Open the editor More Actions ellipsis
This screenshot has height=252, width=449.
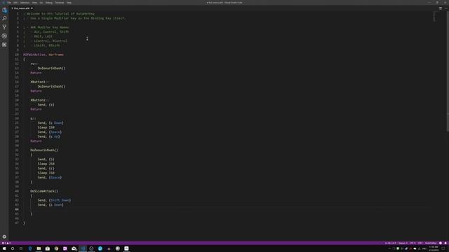point(446,8)
